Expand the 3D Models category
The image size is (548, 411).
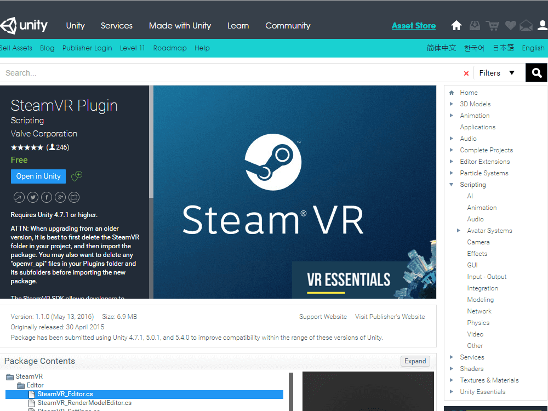point(452,104)
